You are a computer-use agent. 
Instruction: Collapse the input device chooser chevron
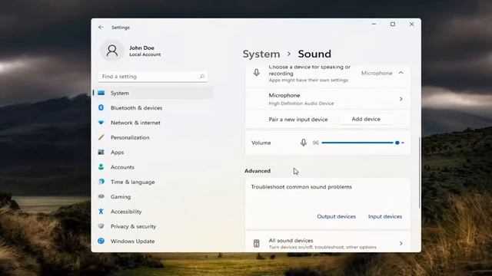401,73
